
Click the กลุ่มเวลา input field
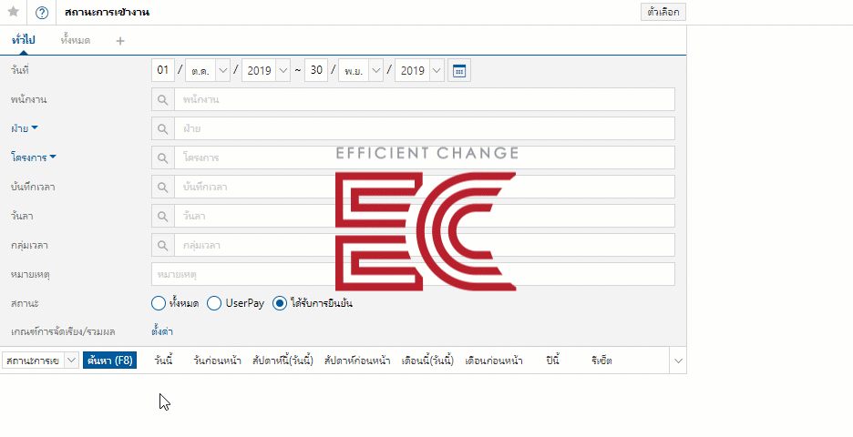(425, 245)
